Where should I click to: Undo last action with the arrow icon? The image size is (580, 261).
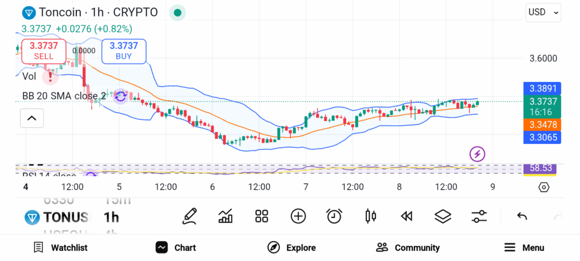(x=522, y=216)
